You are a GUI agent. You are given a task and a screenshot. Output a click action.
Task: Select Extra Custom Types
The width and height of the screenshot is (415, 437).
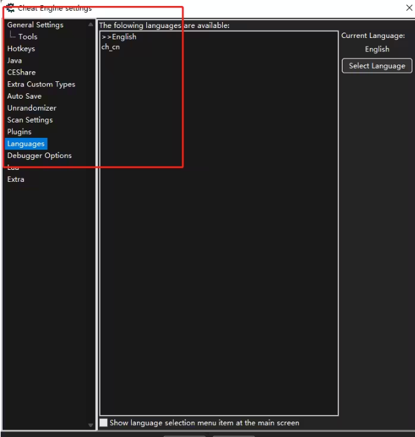click(41, 84)
